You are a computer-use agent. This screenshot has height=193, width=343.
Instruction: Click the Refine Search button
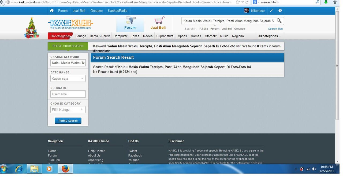pos(68,121)
